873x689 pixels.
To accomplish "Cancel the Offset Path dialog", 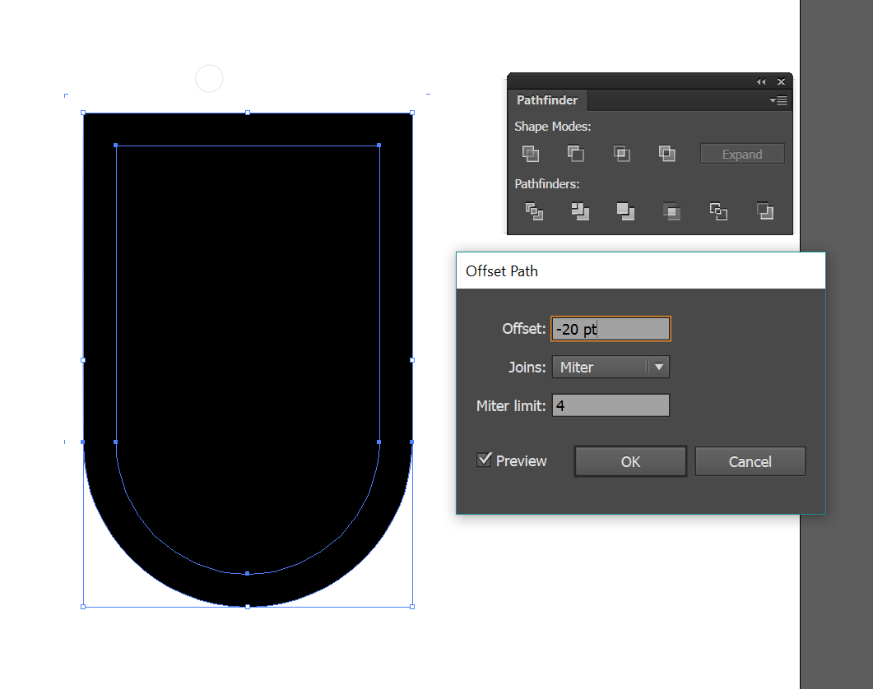I will coord(750,461).
